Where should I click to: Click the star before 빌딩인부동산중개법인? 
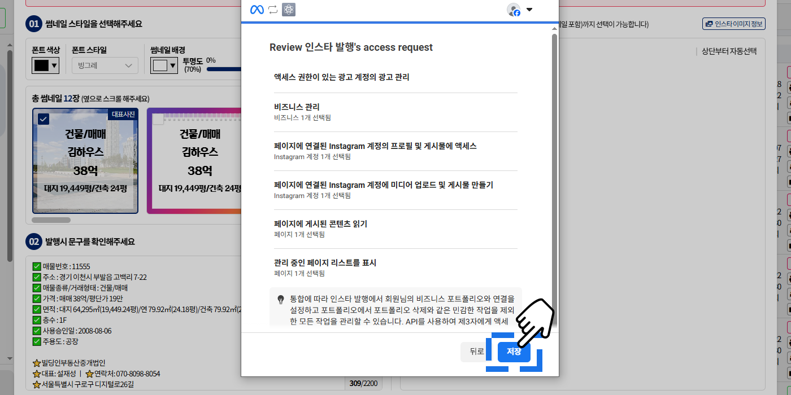tap(37, 363)
